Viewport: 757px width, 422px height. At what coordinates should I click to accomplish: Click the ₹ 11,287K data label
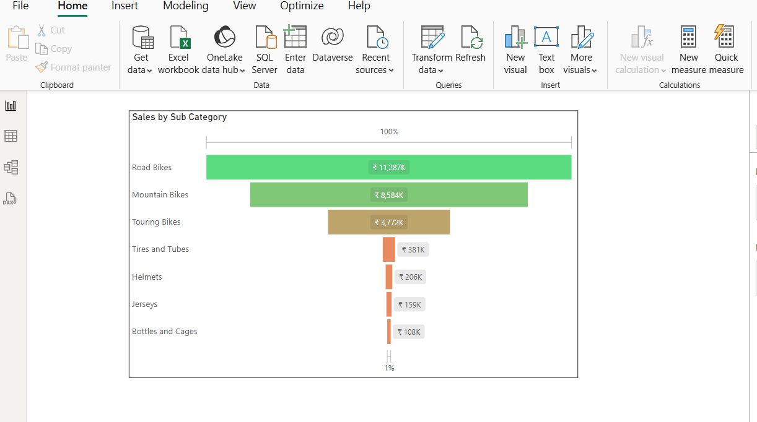[389, 167]
